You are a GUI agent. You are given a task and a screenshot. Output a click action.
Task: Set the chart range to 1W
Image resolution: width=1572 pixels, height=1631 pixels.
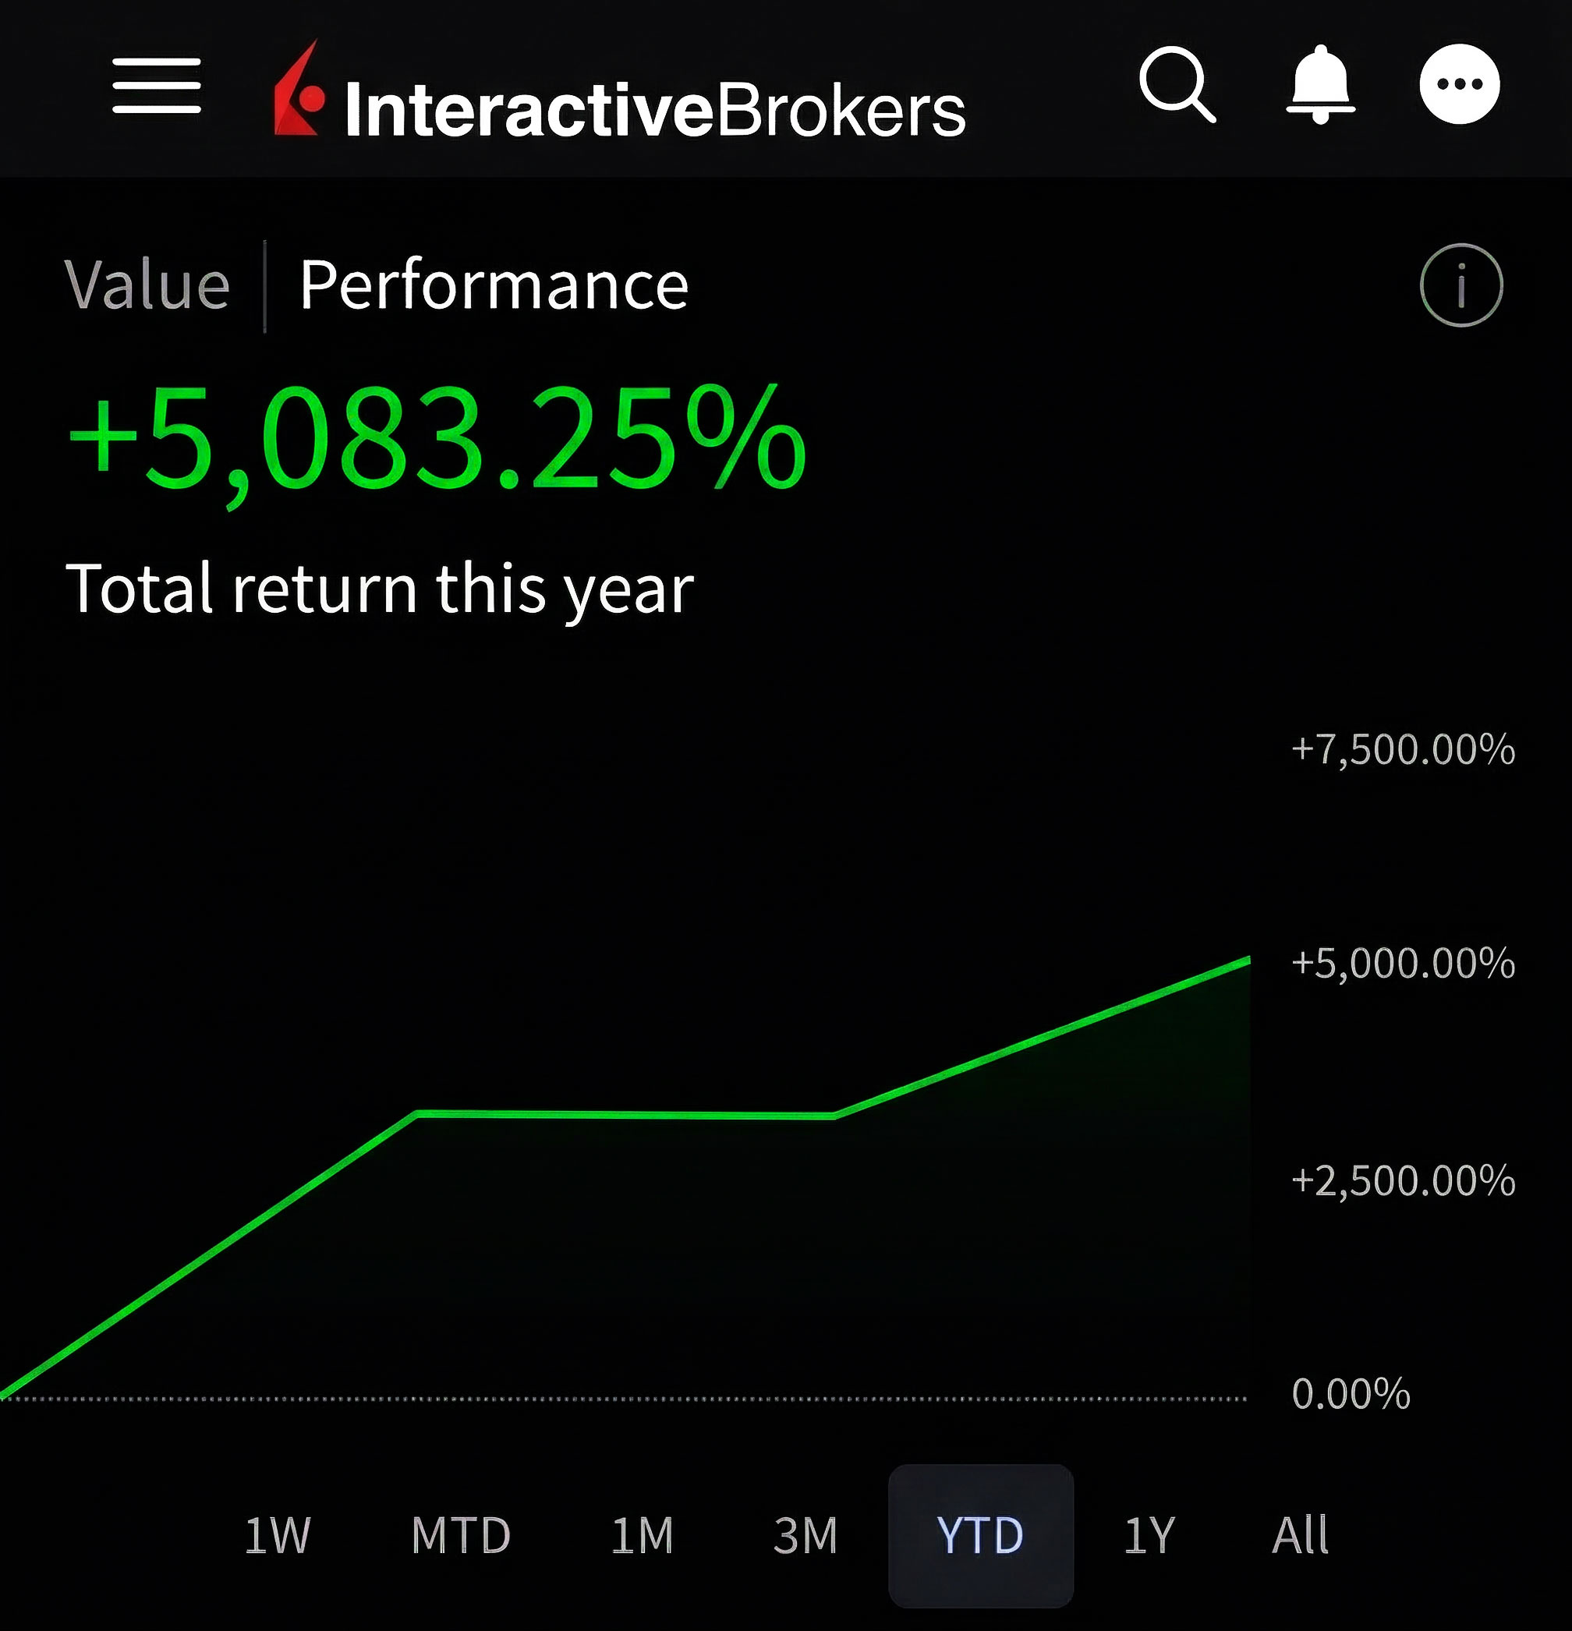pos(277,1535)
